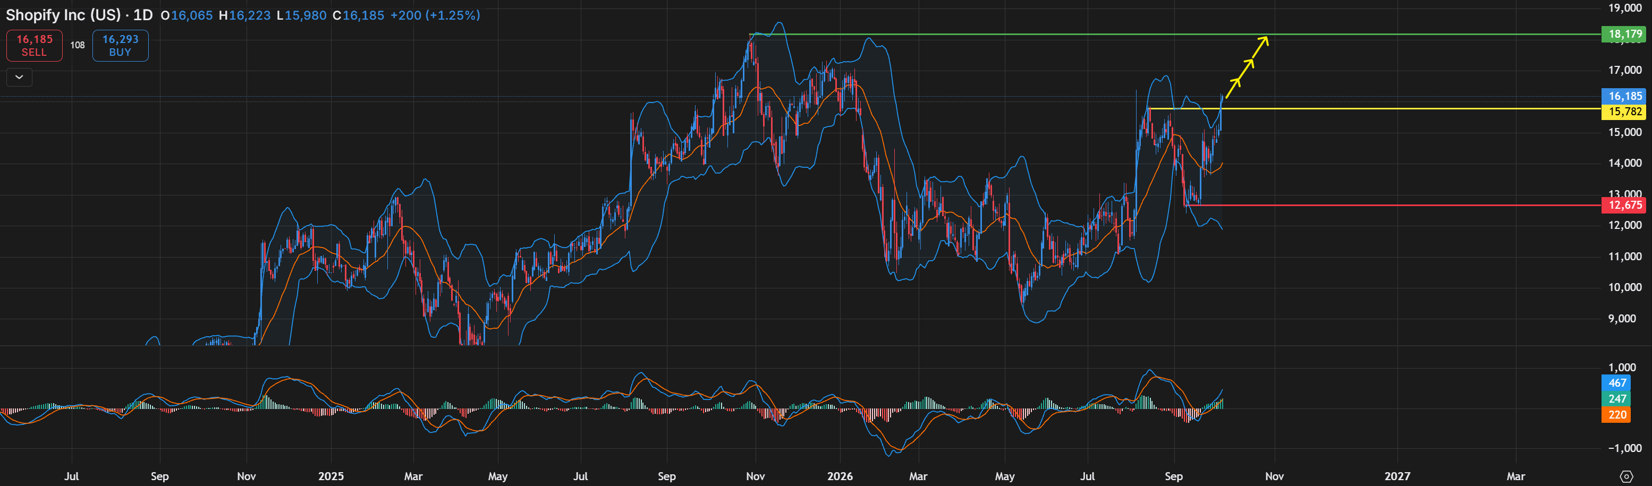The width and height of the screenshot is (1652, 486).
Task: Click the blue 16,185 current price label
Action: coord(1624,96)
